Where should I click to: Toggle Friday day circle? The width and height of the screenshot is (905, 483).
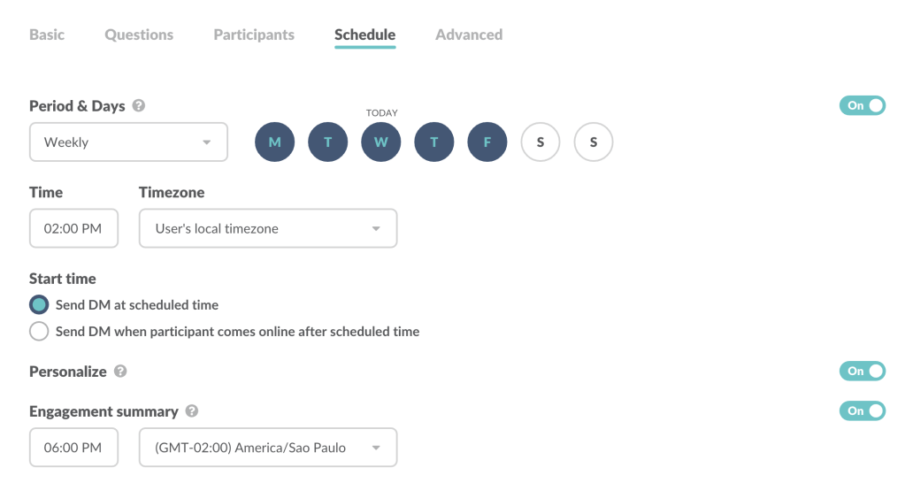[487, 142]
